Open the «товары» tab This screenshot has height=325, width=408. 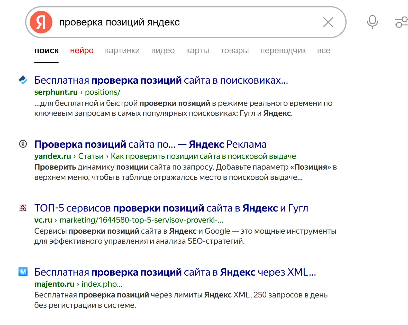[235, 50]
